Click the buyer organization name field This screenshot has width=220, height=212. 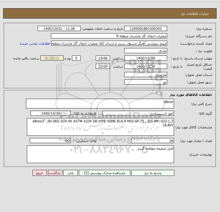click(x=109, y=36)
